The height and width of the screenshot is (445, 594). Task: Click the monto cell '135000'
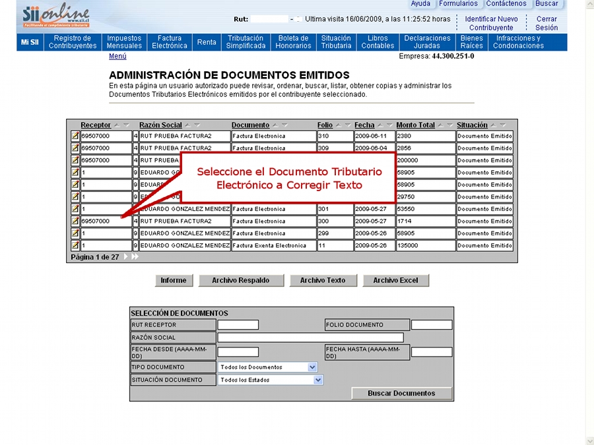(x=426, y=245)
